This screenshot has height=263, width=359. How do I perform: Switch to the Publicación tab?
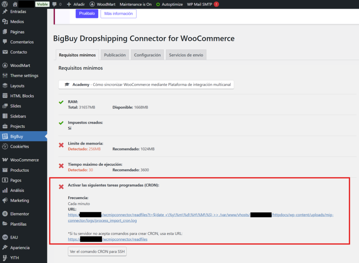click(x=115, y=55)
